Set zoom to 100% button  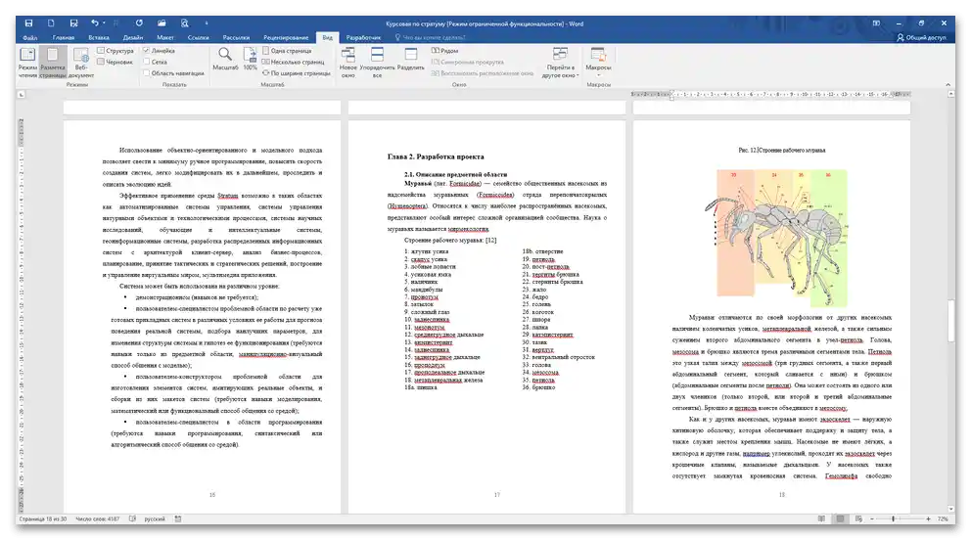point(251,59)
